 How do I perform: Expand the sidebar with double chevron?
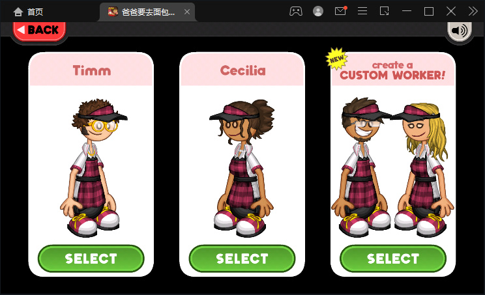pos(473,12)
